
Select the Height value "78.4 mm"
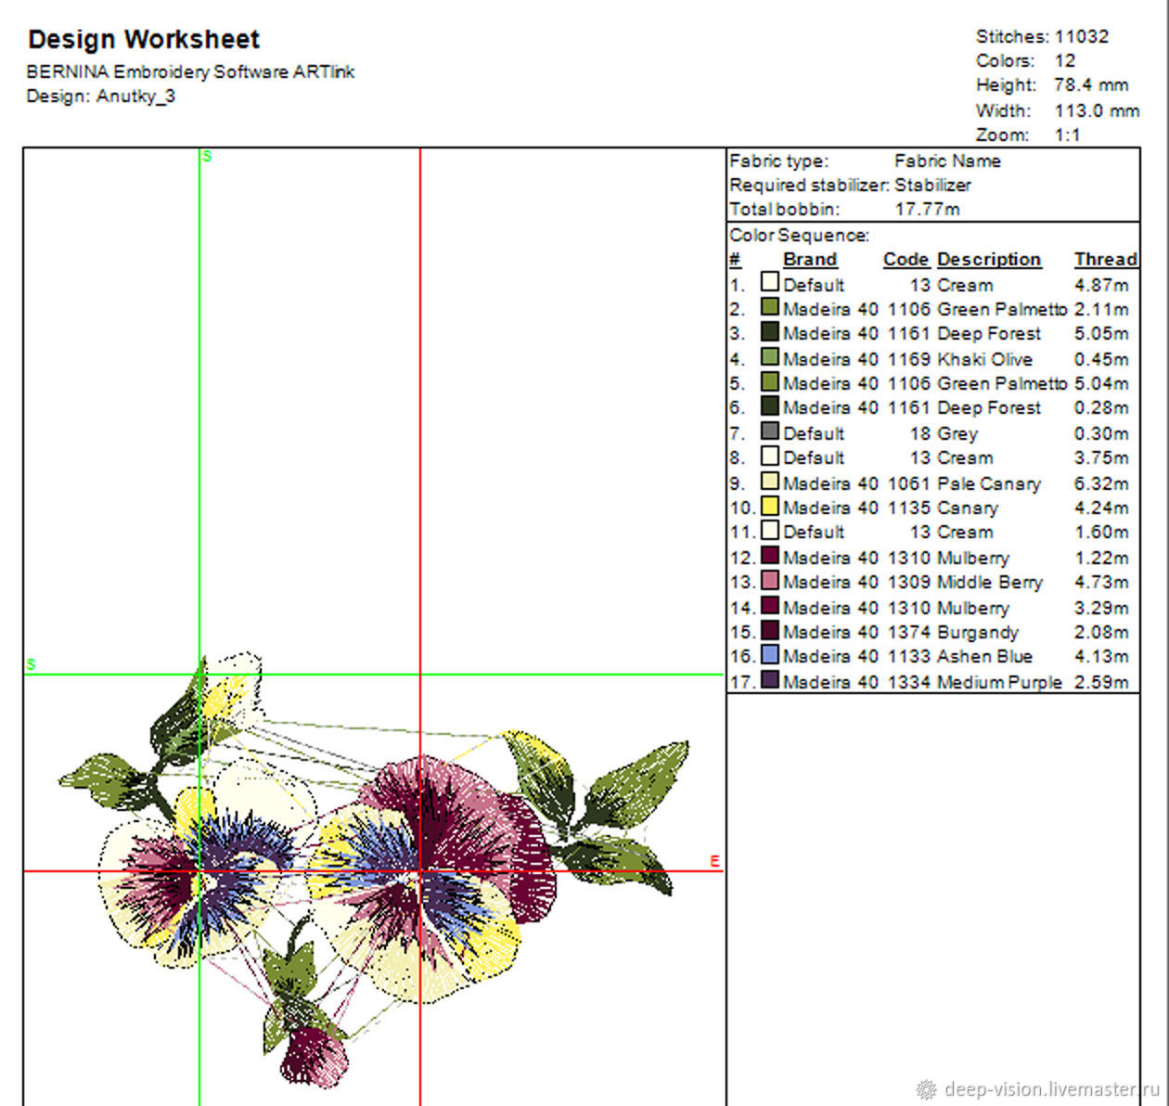[x=1091, y=85]
